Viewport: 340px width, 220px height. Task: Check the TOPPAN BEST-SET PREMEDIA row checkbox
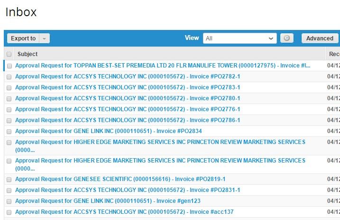pyautogui.click(x=9, y=66)
